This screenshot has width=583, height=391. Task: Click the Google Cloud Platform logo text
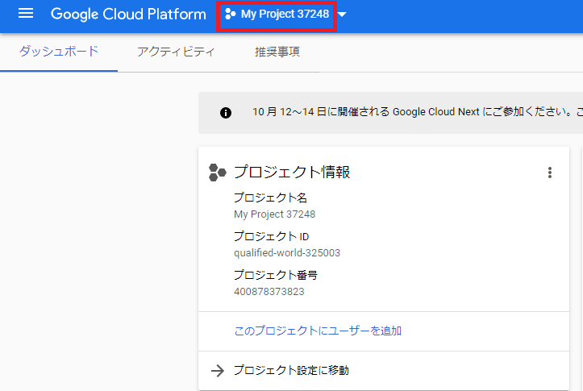point(128,15)
